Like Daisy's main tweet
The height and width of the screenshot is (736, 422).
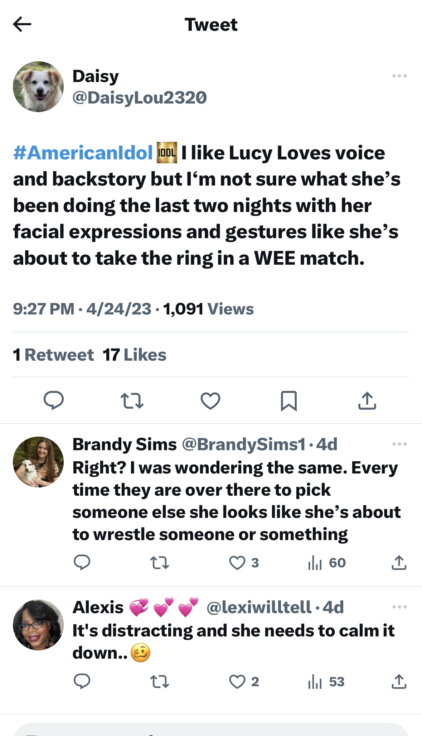210,401
